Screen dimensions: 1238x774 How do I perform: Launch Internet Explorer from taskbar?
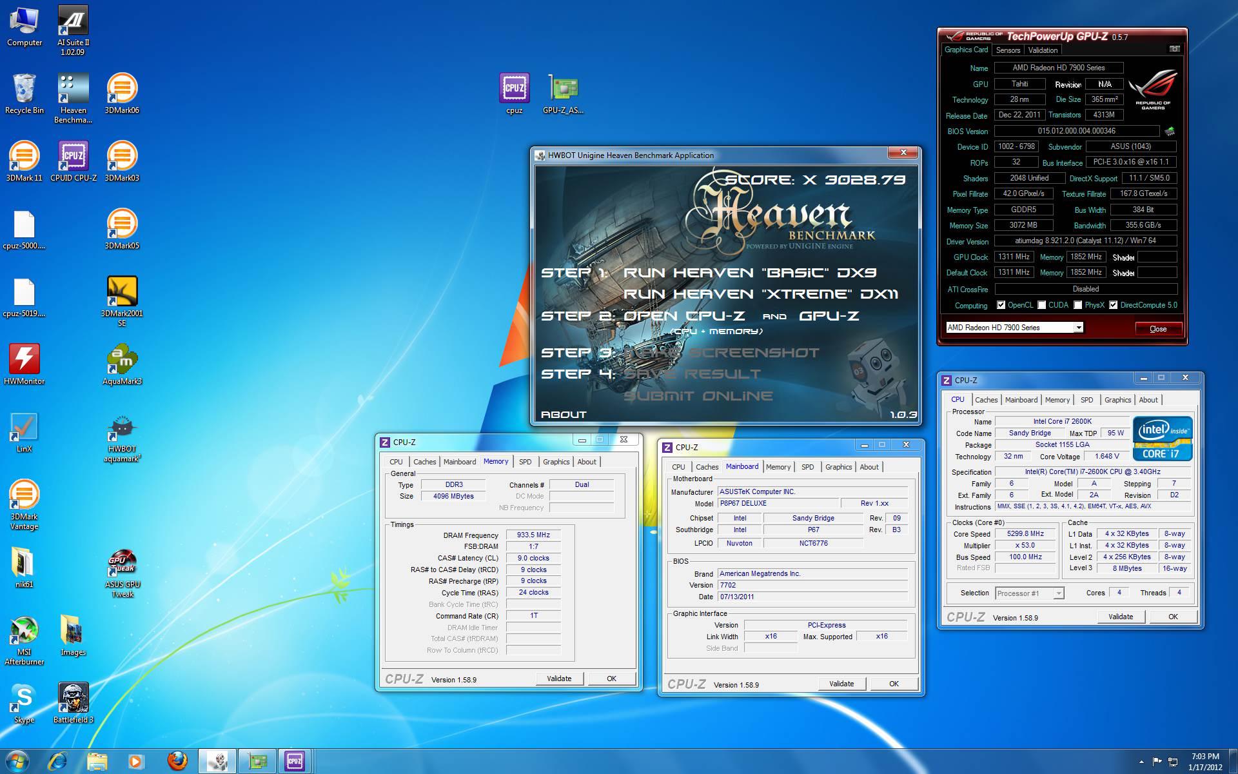[58, 761]
